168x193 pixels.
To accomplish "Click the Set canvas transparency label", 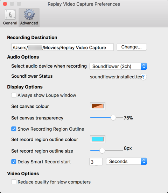I will [37, 118].
